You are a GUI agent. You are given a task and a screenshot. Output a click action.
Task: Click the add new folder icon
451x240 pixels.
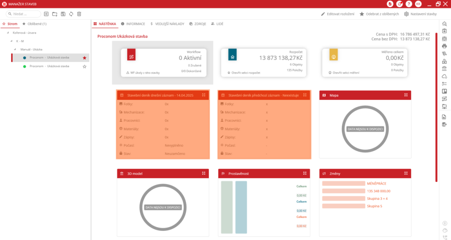point(55,14)
